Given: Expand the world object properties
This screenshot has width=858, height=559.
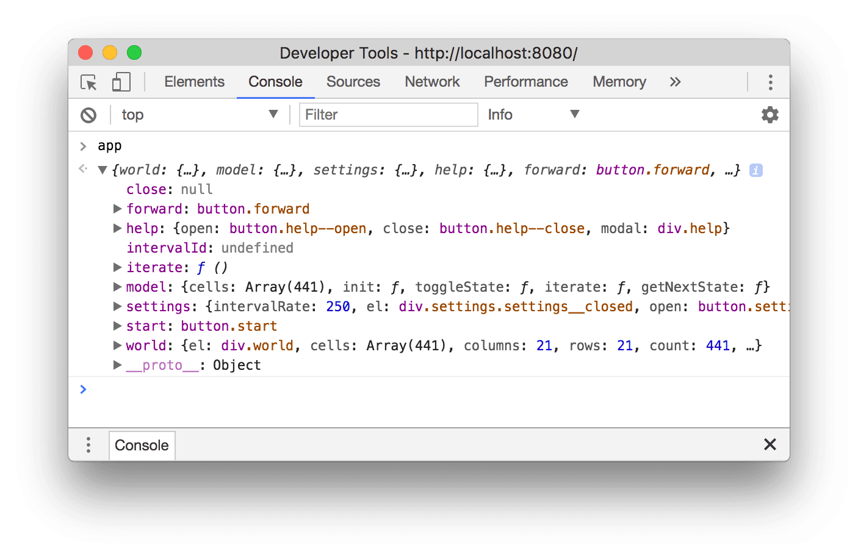Looking at the screenshot, I should click(x=117, y=345).
